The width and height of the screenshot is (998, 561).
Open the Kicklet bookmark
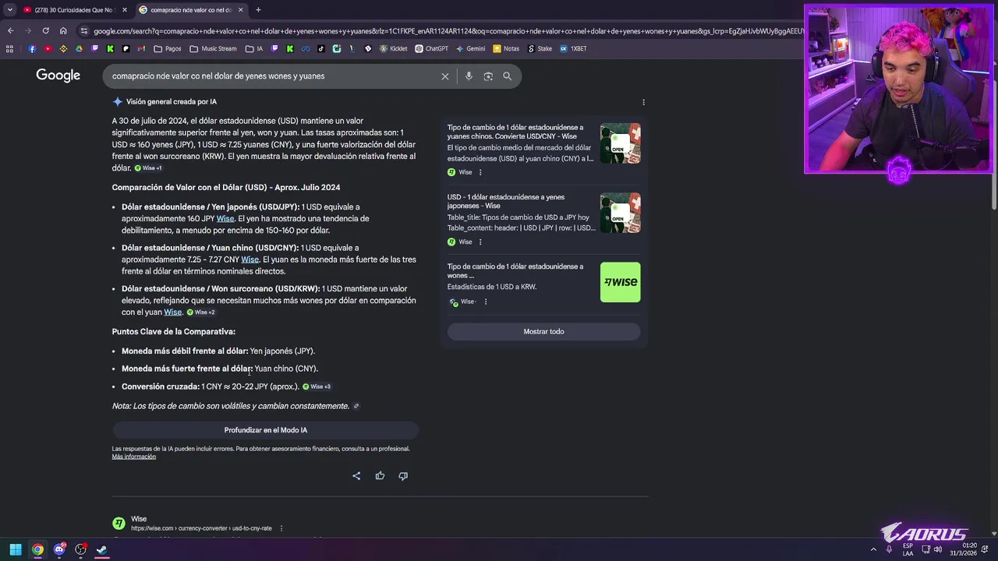pos(394,48)
